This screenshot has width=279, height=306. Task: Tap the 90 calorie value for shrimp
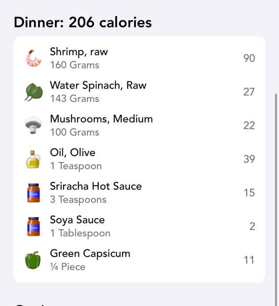pos(249,58)
